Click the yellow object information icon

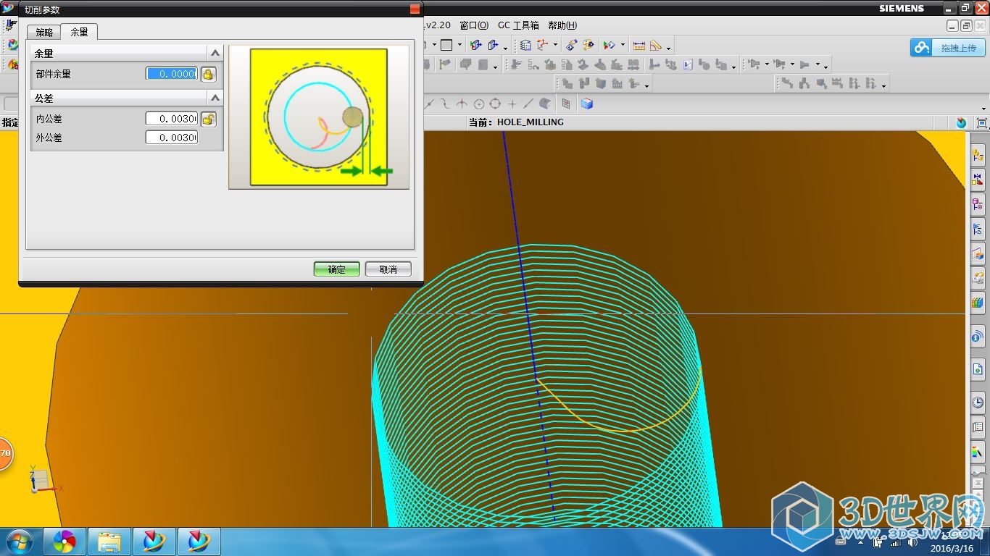pos(588,45)
